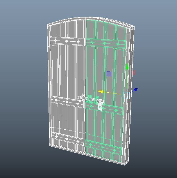Click the blue-violet plane handle on door
The width and height of the screenshot is (177, 178).
tap(109, 74)
